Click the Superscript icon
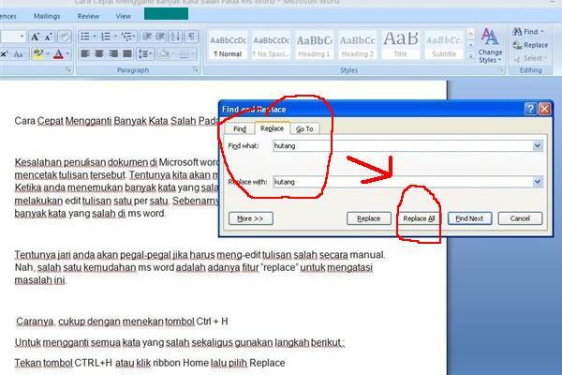This screenshot has width=562, height=375. [x=4, y=54]
